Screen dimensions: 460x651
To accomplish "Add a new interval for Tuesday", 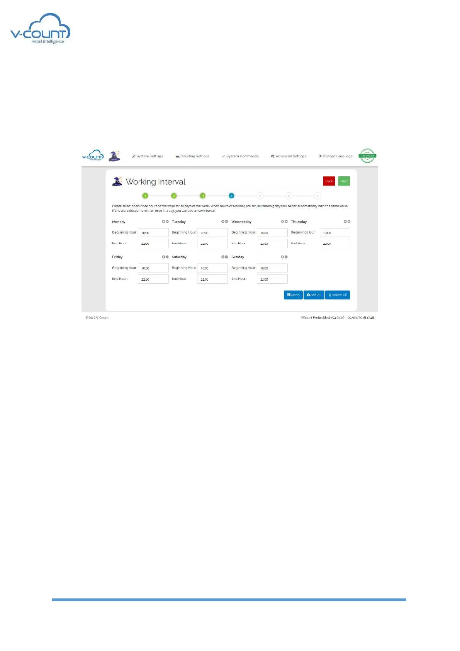I will tap(223, 222).
